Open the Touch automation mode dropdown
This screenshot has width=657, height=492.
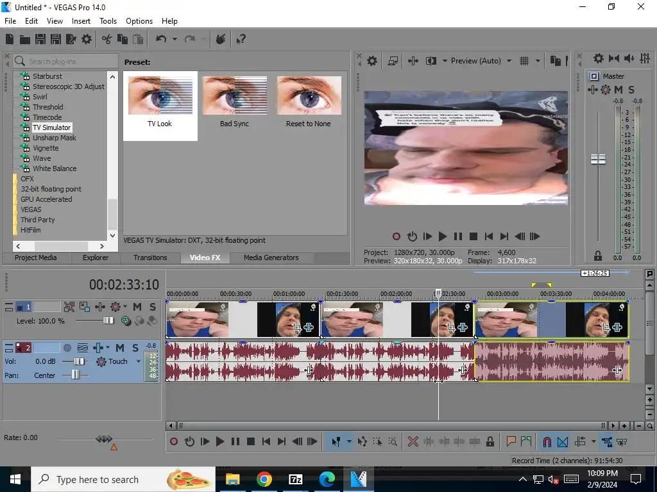pyautogui.click(x=139, y=361)
